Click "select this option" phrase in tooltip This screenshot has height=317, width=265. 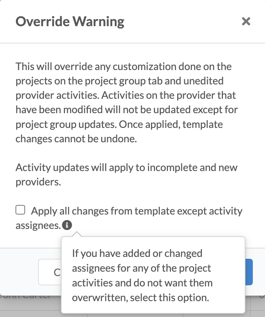[169, 297]
